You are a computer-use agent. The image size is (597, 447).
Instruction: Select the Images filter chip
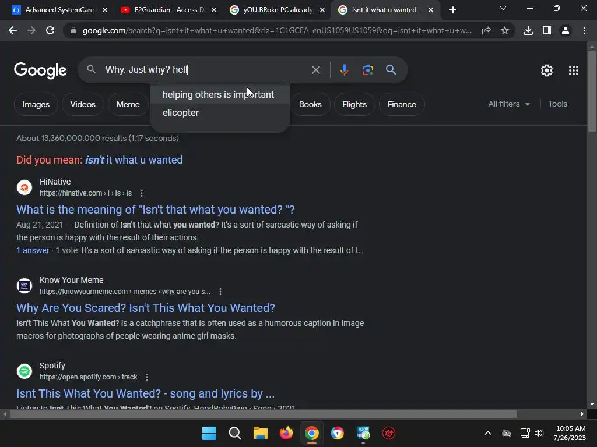36,104
